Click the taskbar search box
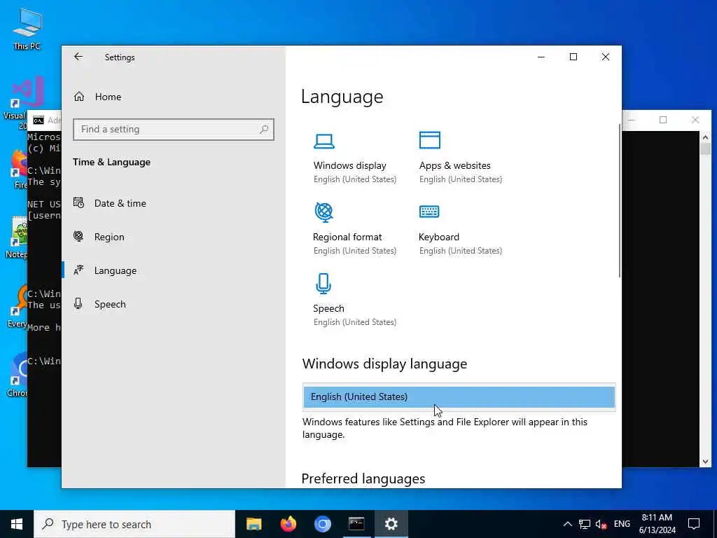717x538 pixels. click(134, 524)
